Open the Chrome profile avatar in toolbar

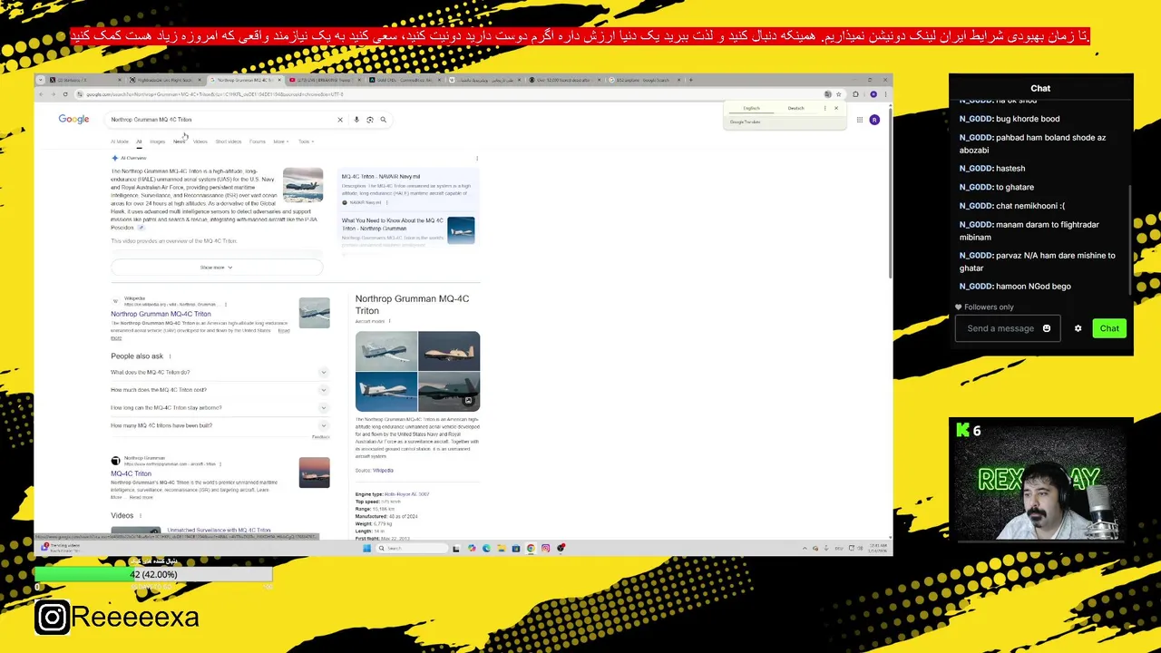point(873,94)
